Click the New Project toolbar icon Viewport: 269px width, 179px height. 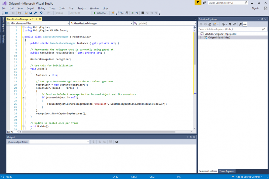coord(20,13)
